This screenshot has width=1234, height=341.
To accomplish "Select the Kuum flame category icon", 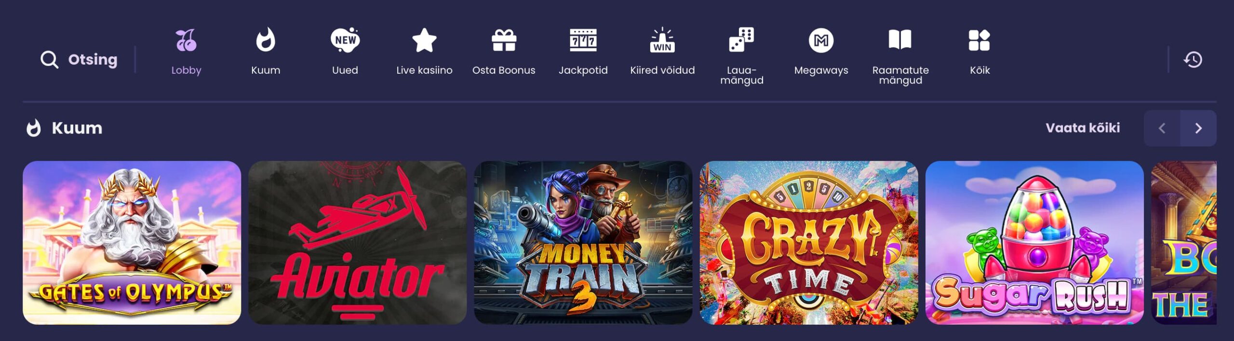I will coord(266,39).
